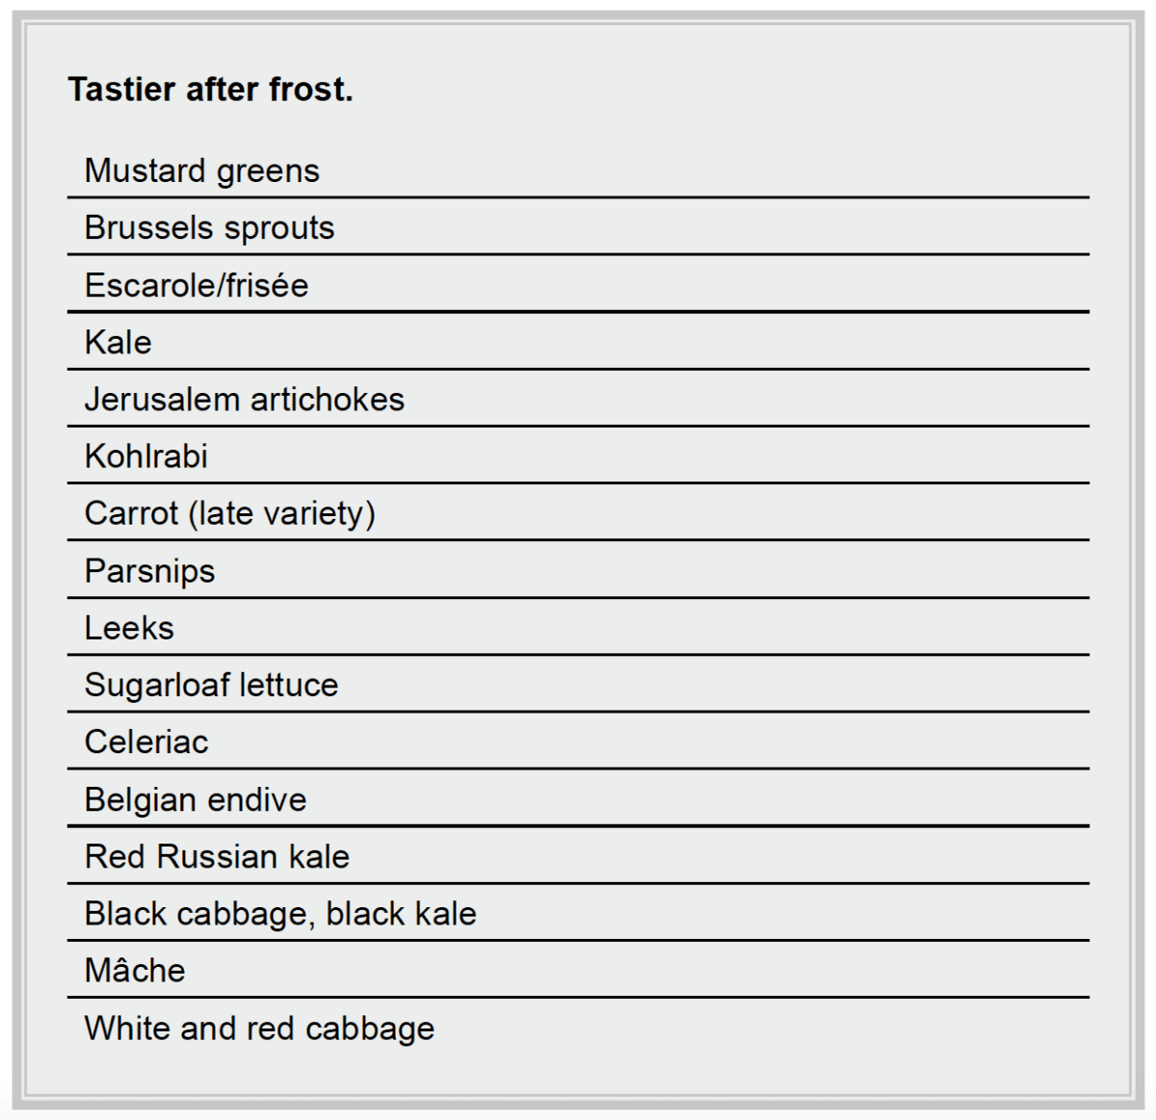Click the Leeks entry

click(129, 628)
